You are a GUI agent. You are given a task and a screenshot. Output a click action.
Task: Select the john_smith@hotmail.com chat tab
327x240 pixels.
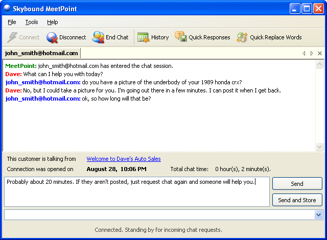pos(41,53)
